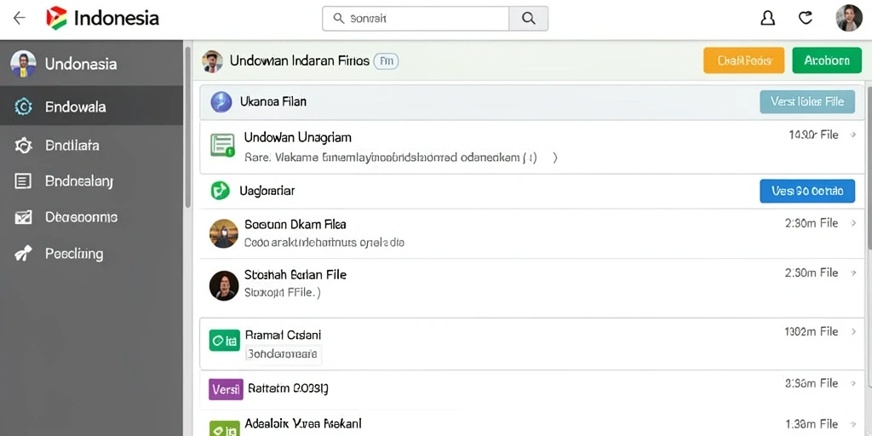This screenshot has width=872, height=436.
Task: Click the Bndliara settings icon
Action: tap(23, 146)
